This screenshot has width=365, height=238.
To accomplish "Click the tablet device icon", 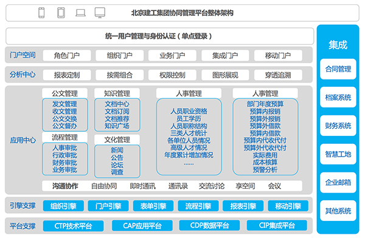I will [61, 13].
